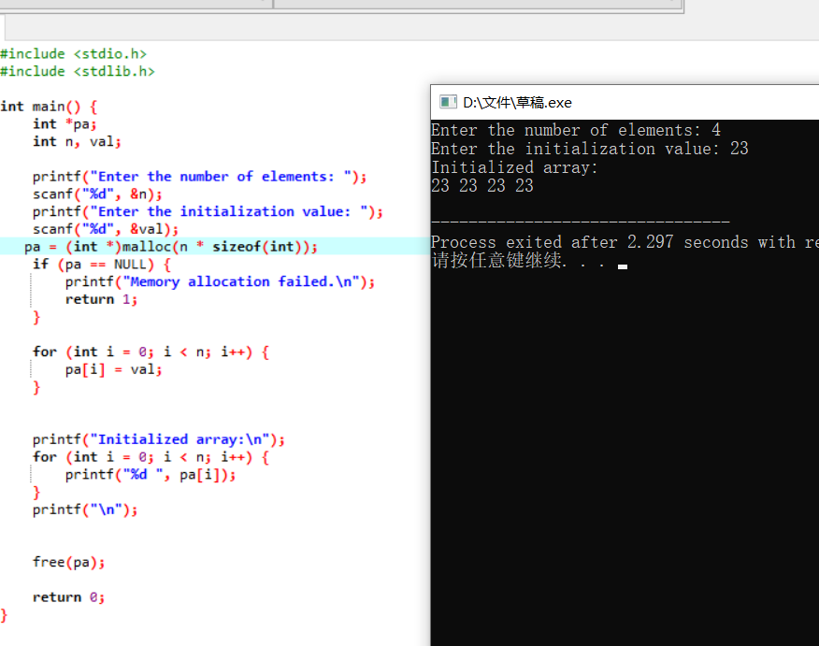Viewport: 819px width, 646px height.
Task: Click the 'int *pa;' declaration line
Action: (65, 124)
